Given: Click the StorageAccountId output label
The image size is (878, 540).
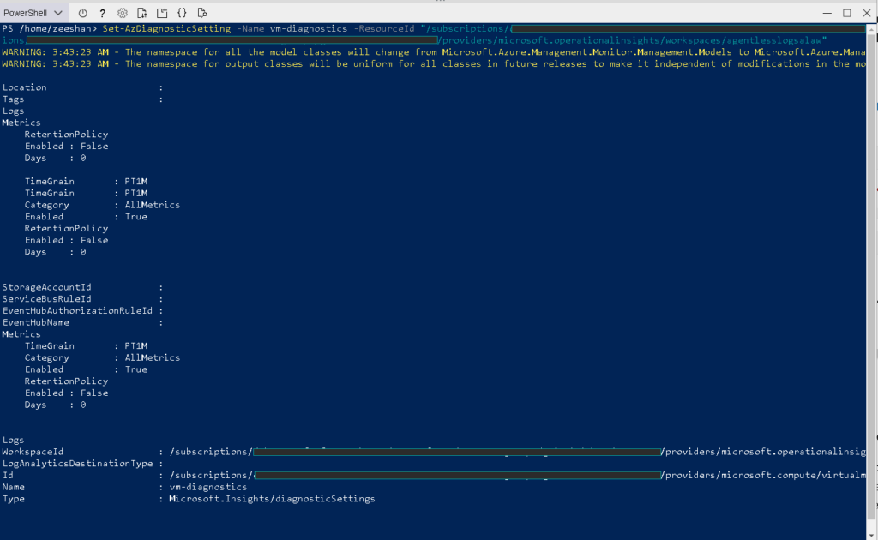Looking at the screenshot, I should 46,287.
